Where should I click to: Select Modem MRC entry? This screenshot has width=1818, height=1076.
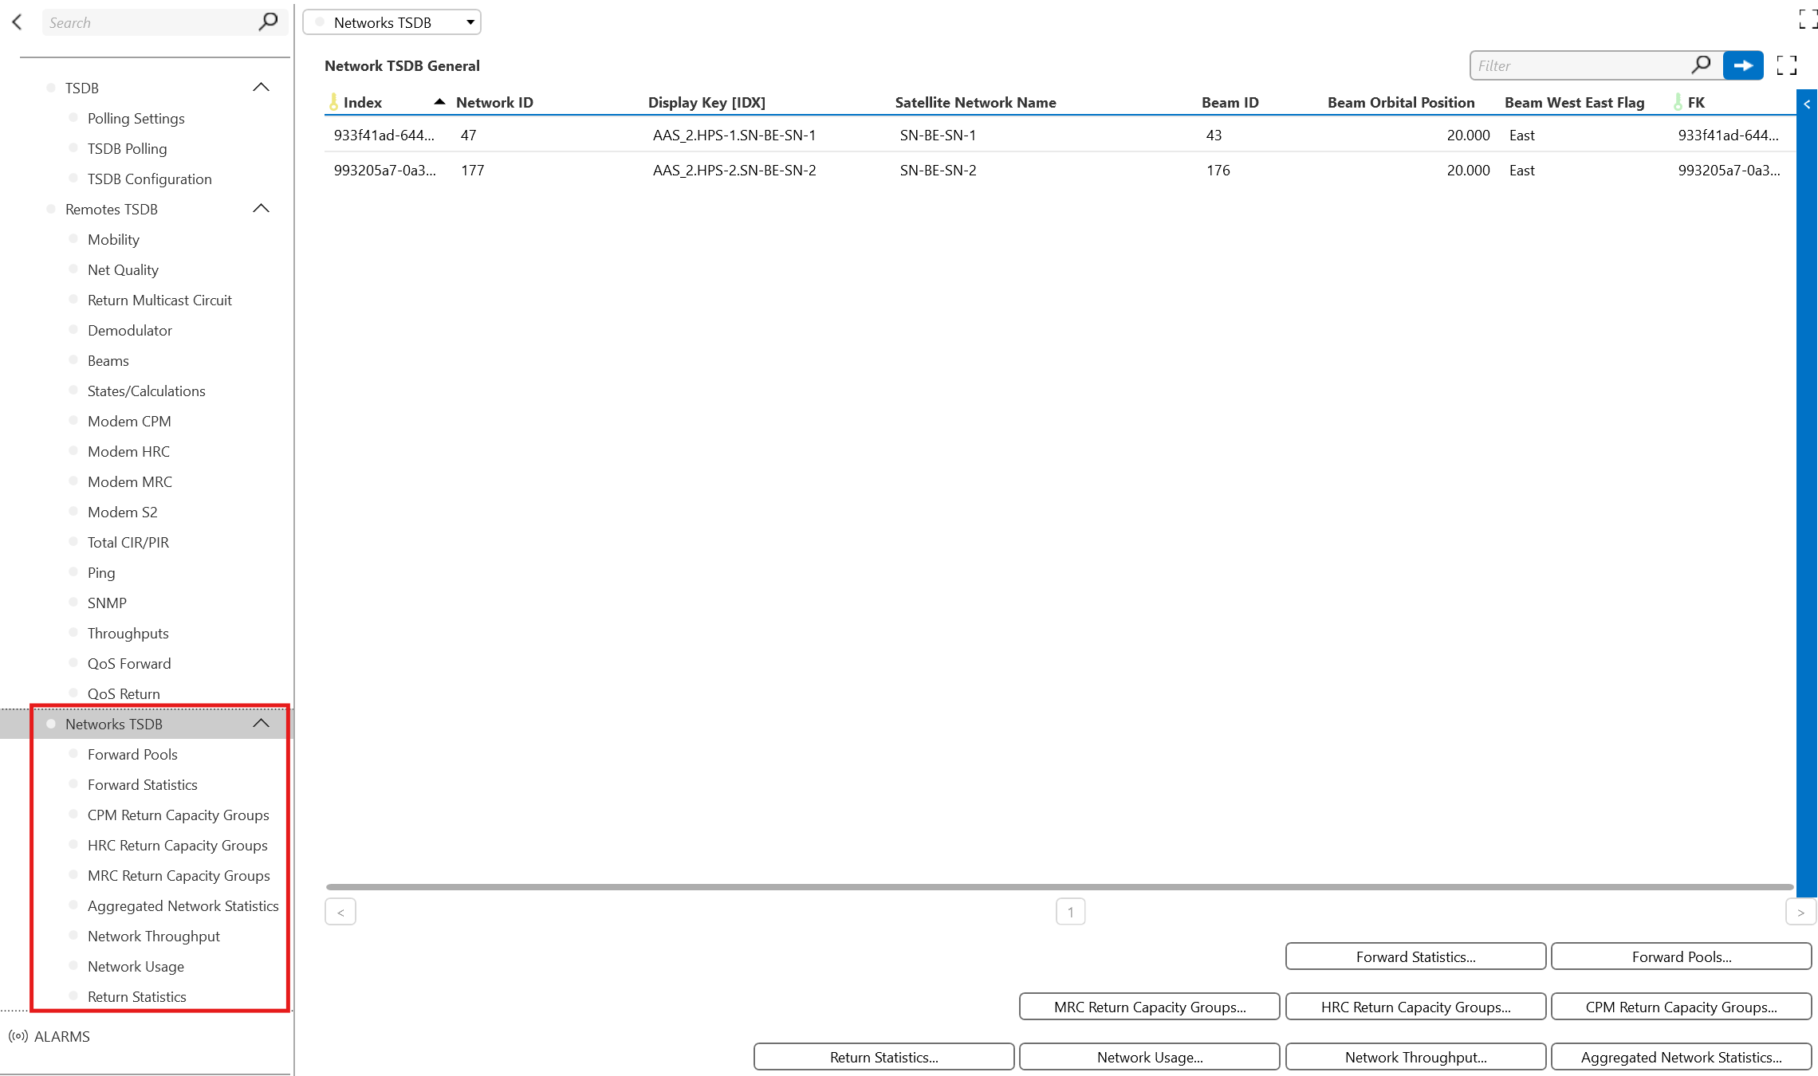tap(130, 481)
